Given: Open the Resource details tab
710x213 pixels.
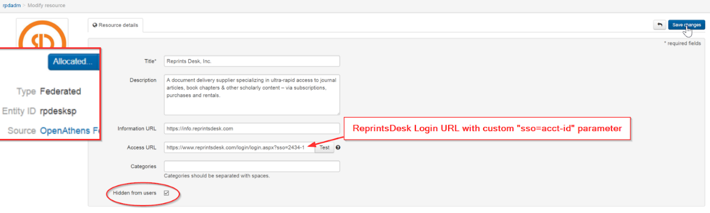Looking at the screenshot, I should tap(116, 25).
